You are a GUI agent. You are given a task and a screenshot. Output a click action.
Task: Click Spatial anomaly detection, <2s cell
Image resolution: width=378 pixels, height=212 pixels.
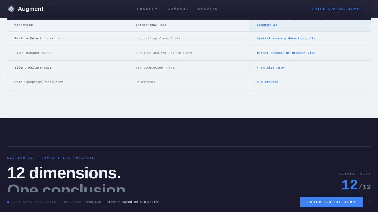tap(286, 39)
